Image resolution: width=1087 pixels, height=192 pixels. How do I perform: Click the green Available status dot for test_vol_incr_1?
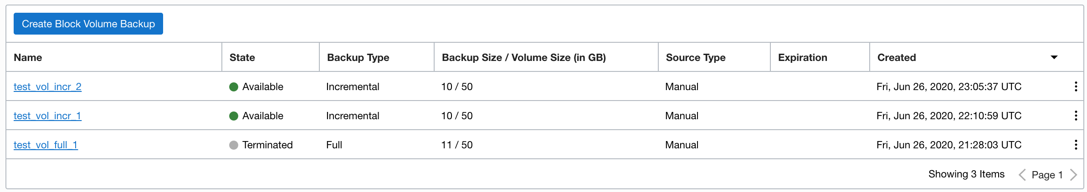(x=234, y=116)
